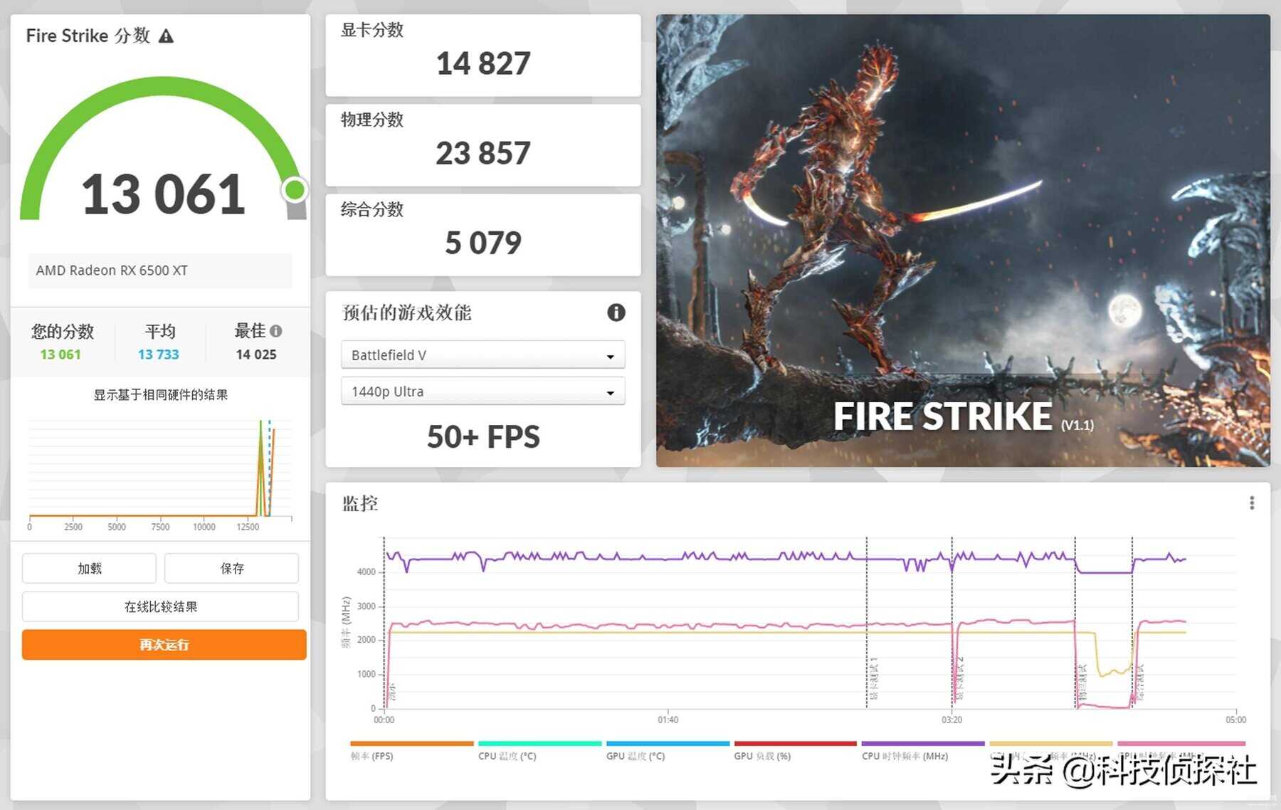Image resolution: width=1281 pixels, height=810 pixels.
Task: Click the 监控 panel heading
Action: point(360,503)
